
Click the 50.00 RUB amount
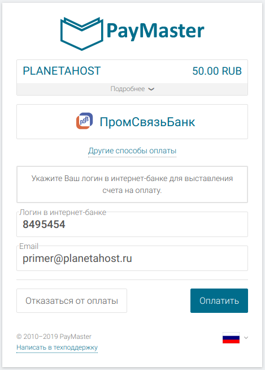pyautogui.click(x=217, y=71)
